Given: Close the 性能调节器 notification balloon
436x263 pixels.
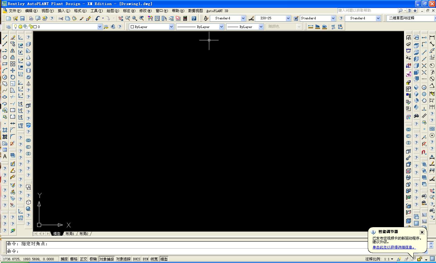Looking at the screenshot, I should point(422,232).
